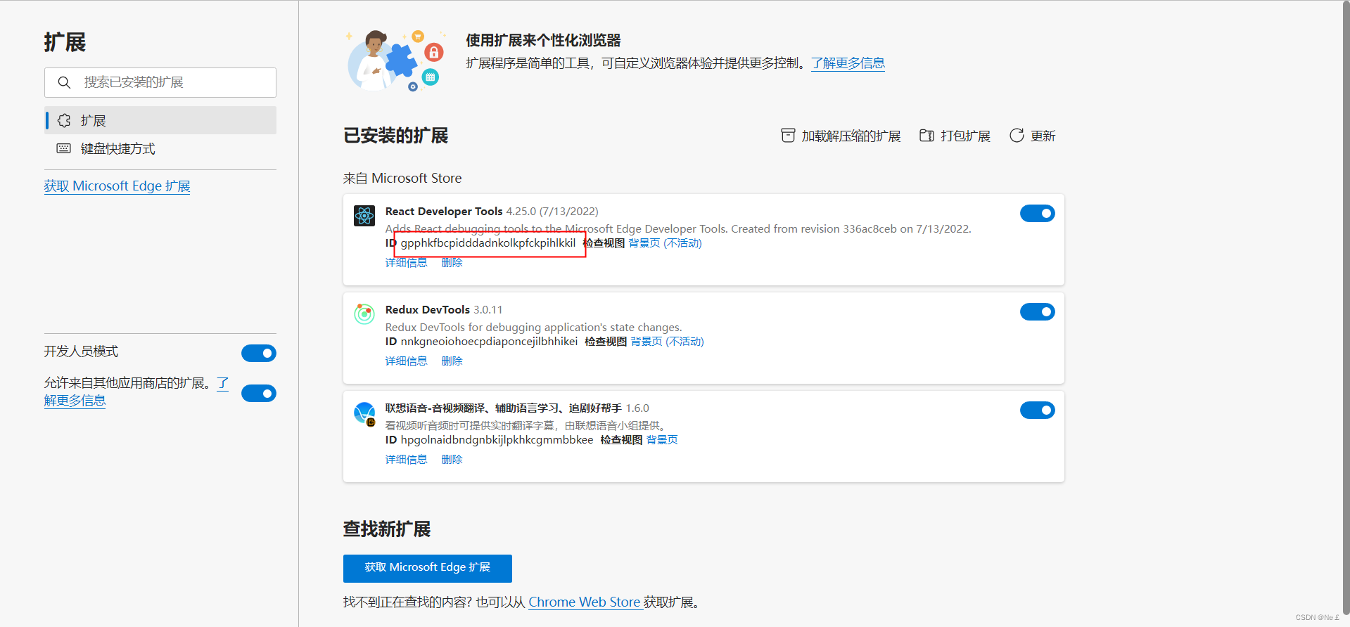The image size is (1350, 627).
Task: Open 详细信息 for React Developer Tools
Action: 406,263
